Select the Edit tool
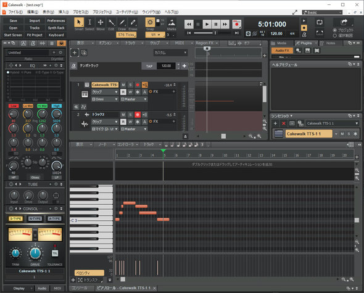The width and height of the screenshot is (364, 293). (111, 22)
